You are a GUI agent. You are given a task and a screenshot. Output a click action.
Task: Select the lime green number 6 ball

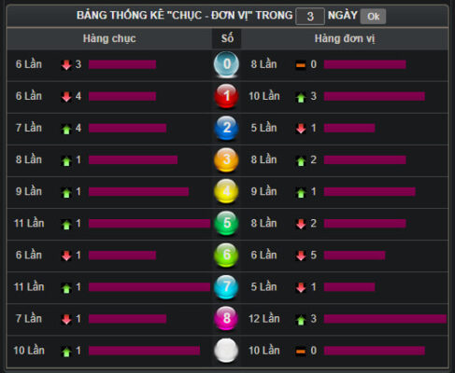(x=226, y=256)
